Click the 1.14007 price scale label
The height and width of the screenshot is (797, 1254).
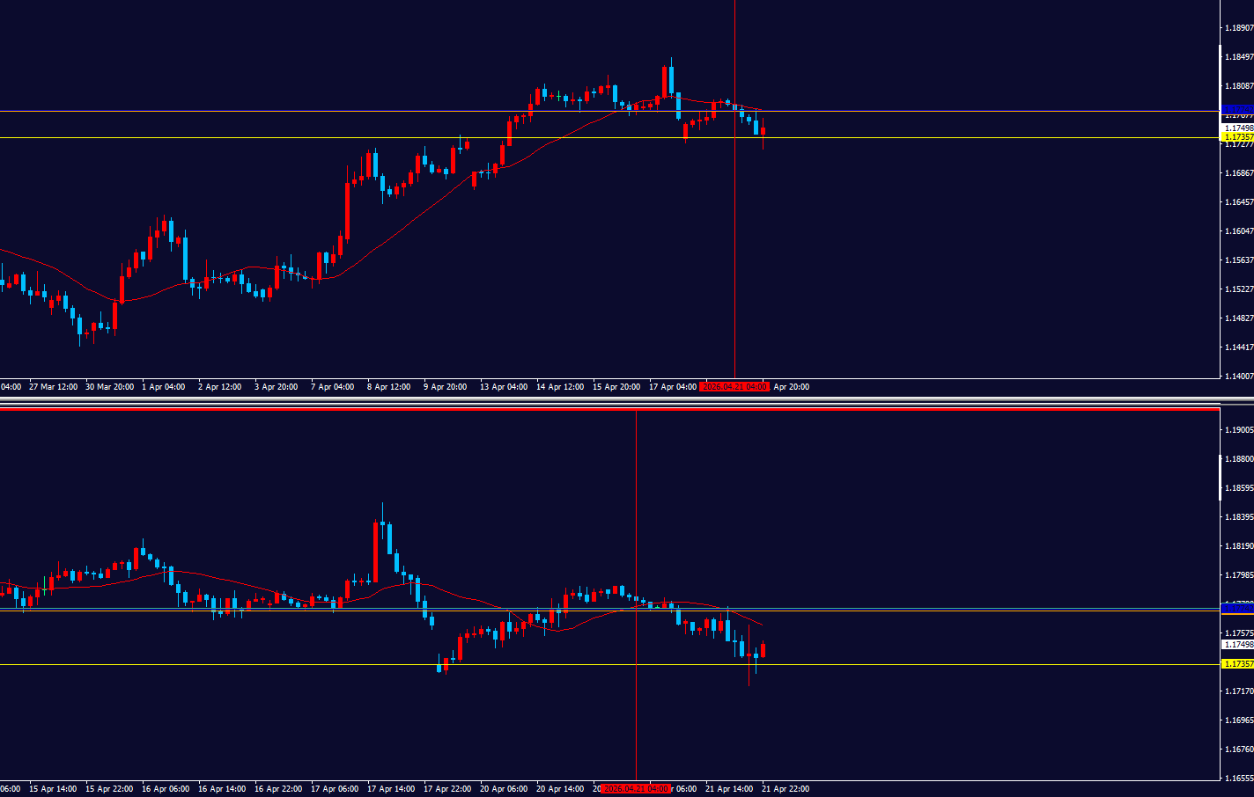(1239, 377)
